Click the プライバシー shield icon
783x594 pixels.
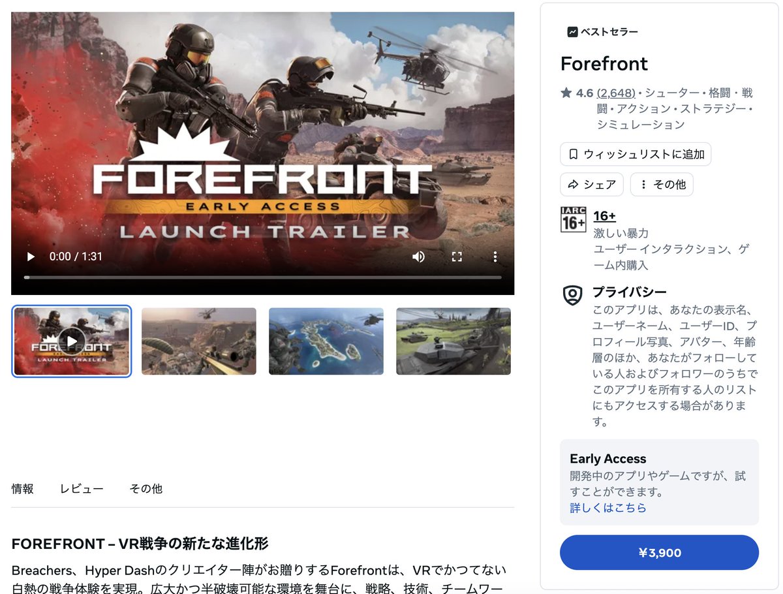pyautogui.click(x=572, y=295)
